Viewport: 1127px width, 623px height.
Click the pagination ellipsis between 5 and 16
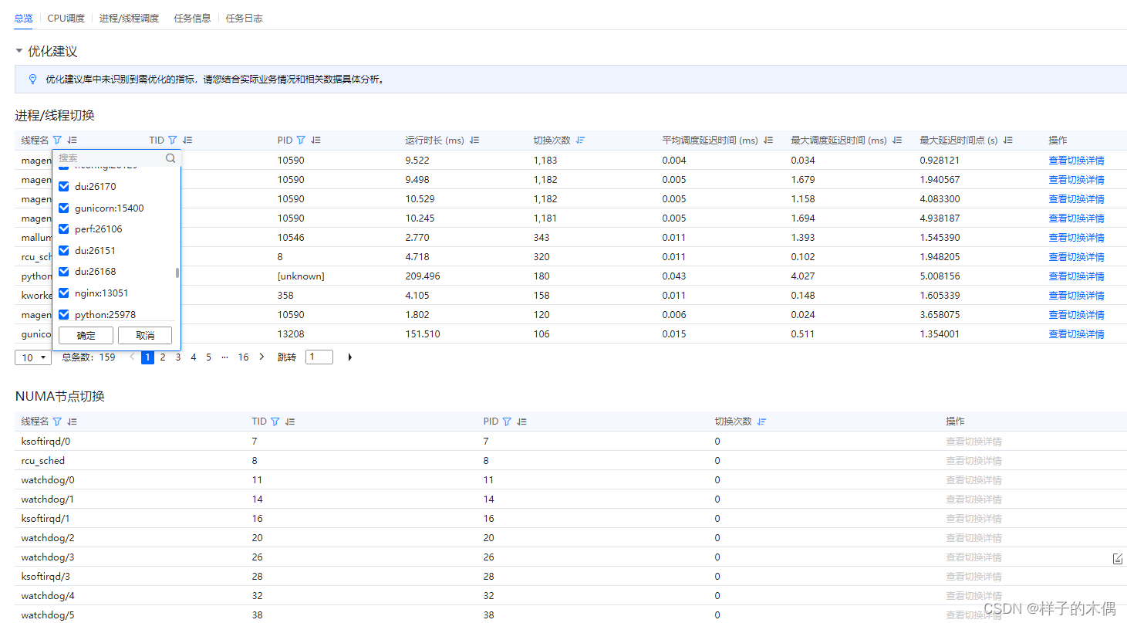coord(224,357)
